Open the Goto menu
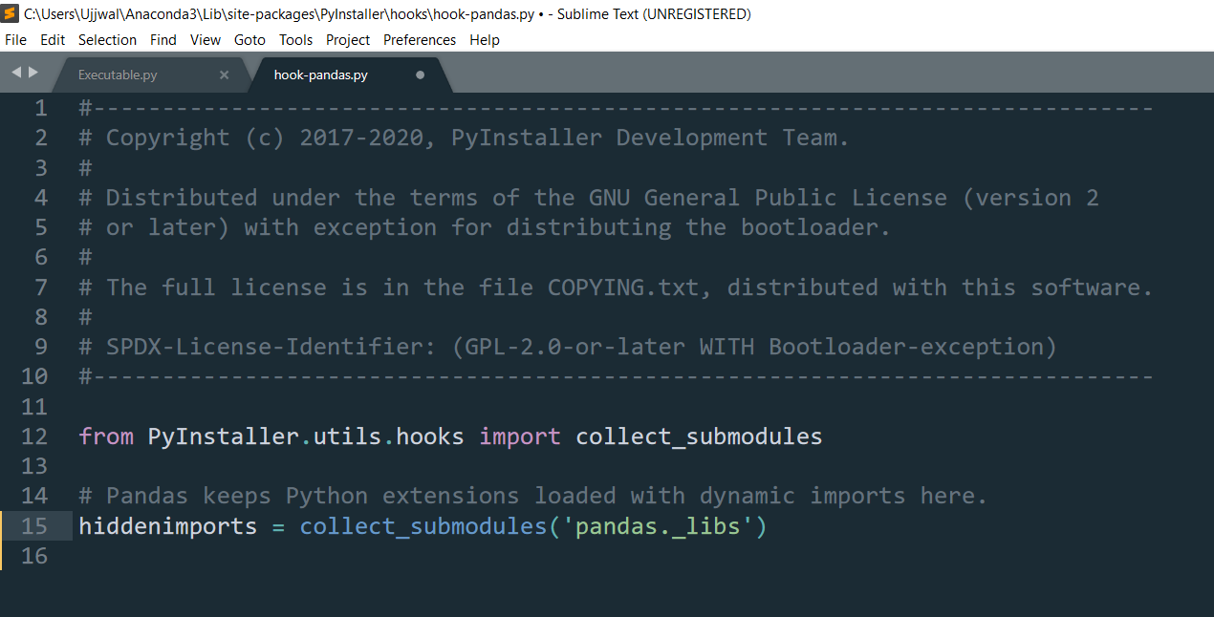1214x617 pixels. tap(249, 40)
